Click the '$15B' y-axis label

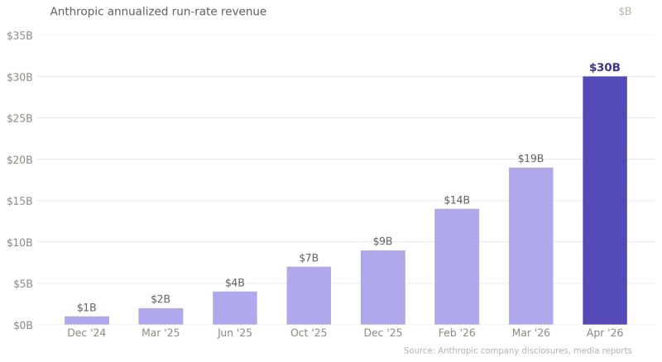click(x=20, y=202)
